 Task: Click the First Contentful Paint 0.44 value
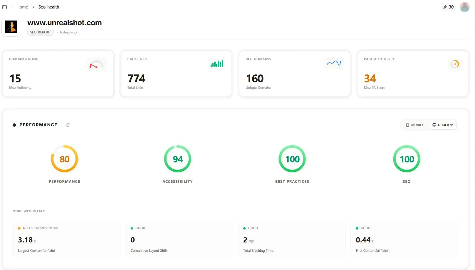coord(363,240)
